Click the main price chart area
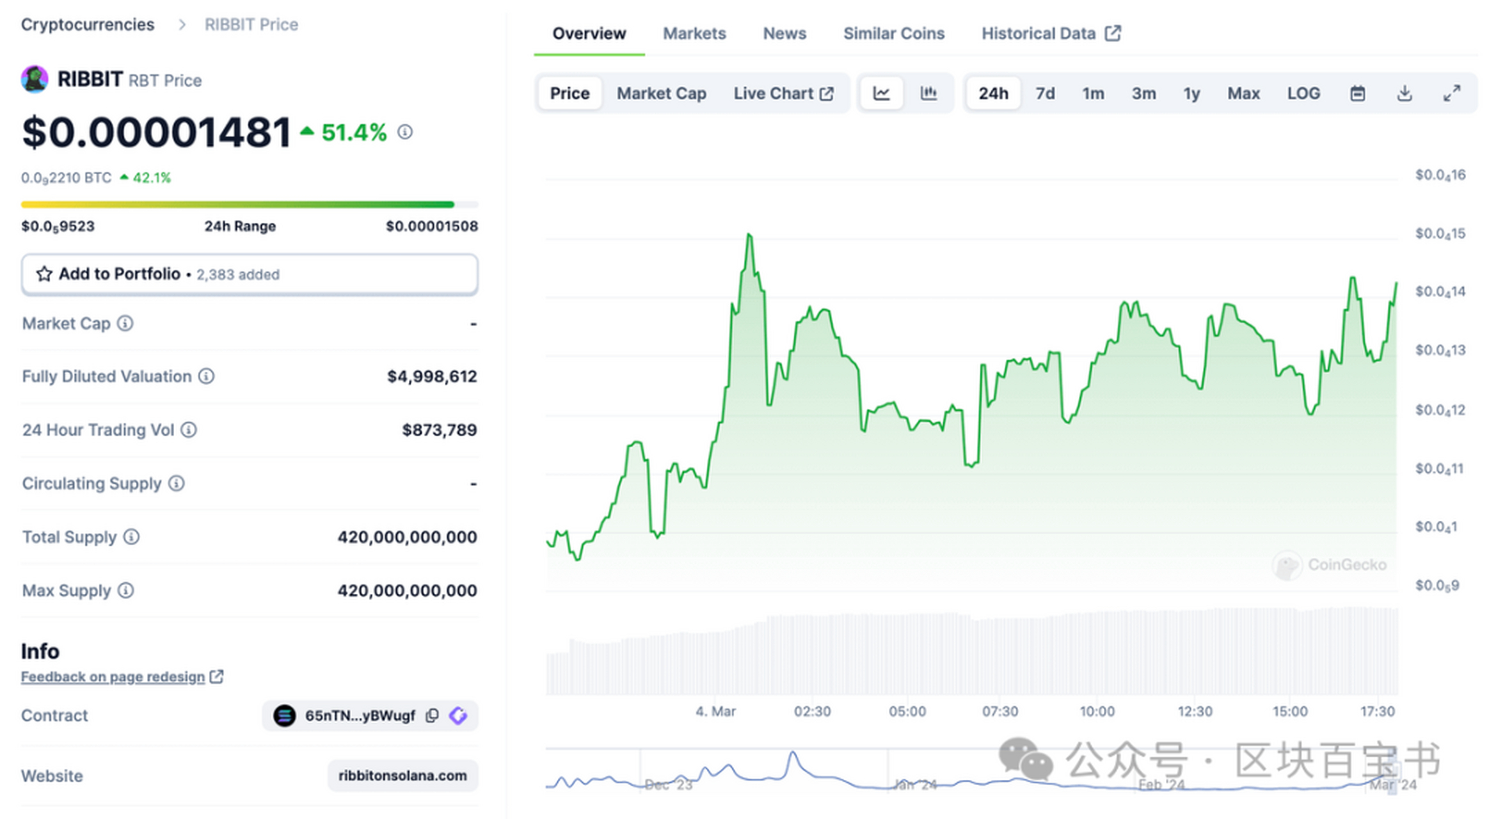Image resolution: width=1489 pixels, height=819 pixels. pyautogui.click(x=971, y=384)
